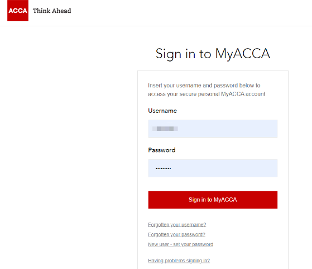Click the Think Ahead tagline
The image size is (312, 269).
[x=52, y=11]
